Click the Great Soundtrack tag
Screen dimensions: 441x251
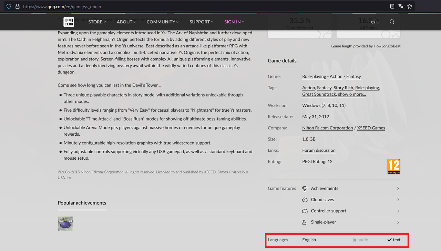pos(319,94)
